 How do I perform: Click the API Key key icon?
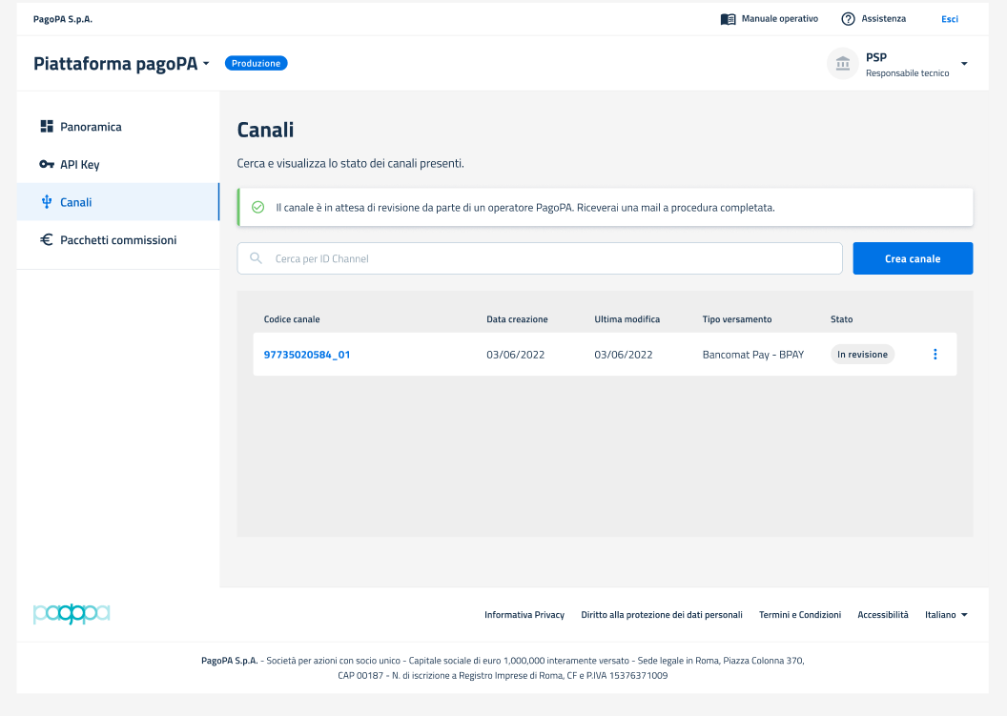47,165
